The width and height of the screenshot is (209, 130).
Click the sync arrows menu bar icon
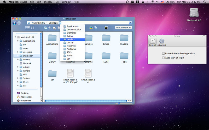pyautogui.click(x=127, y=2)
